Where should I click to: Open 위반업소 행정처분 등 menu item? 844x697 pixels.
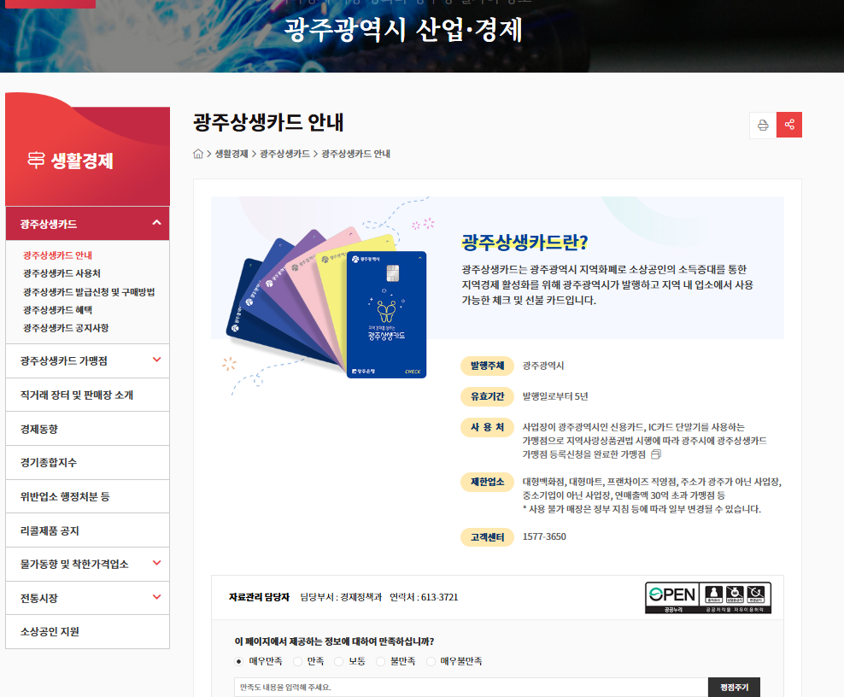[87, 496]
